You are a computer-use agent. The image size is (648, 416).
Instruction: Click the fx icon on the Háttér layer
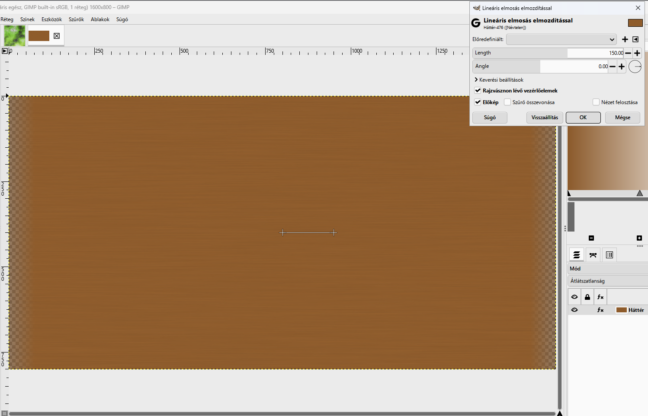coord(600,310)
